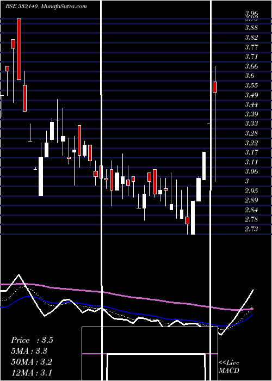Viewport: 272px width, 381px height.
Task: Select the 3.22 price axis label
Action: (251, 143)
